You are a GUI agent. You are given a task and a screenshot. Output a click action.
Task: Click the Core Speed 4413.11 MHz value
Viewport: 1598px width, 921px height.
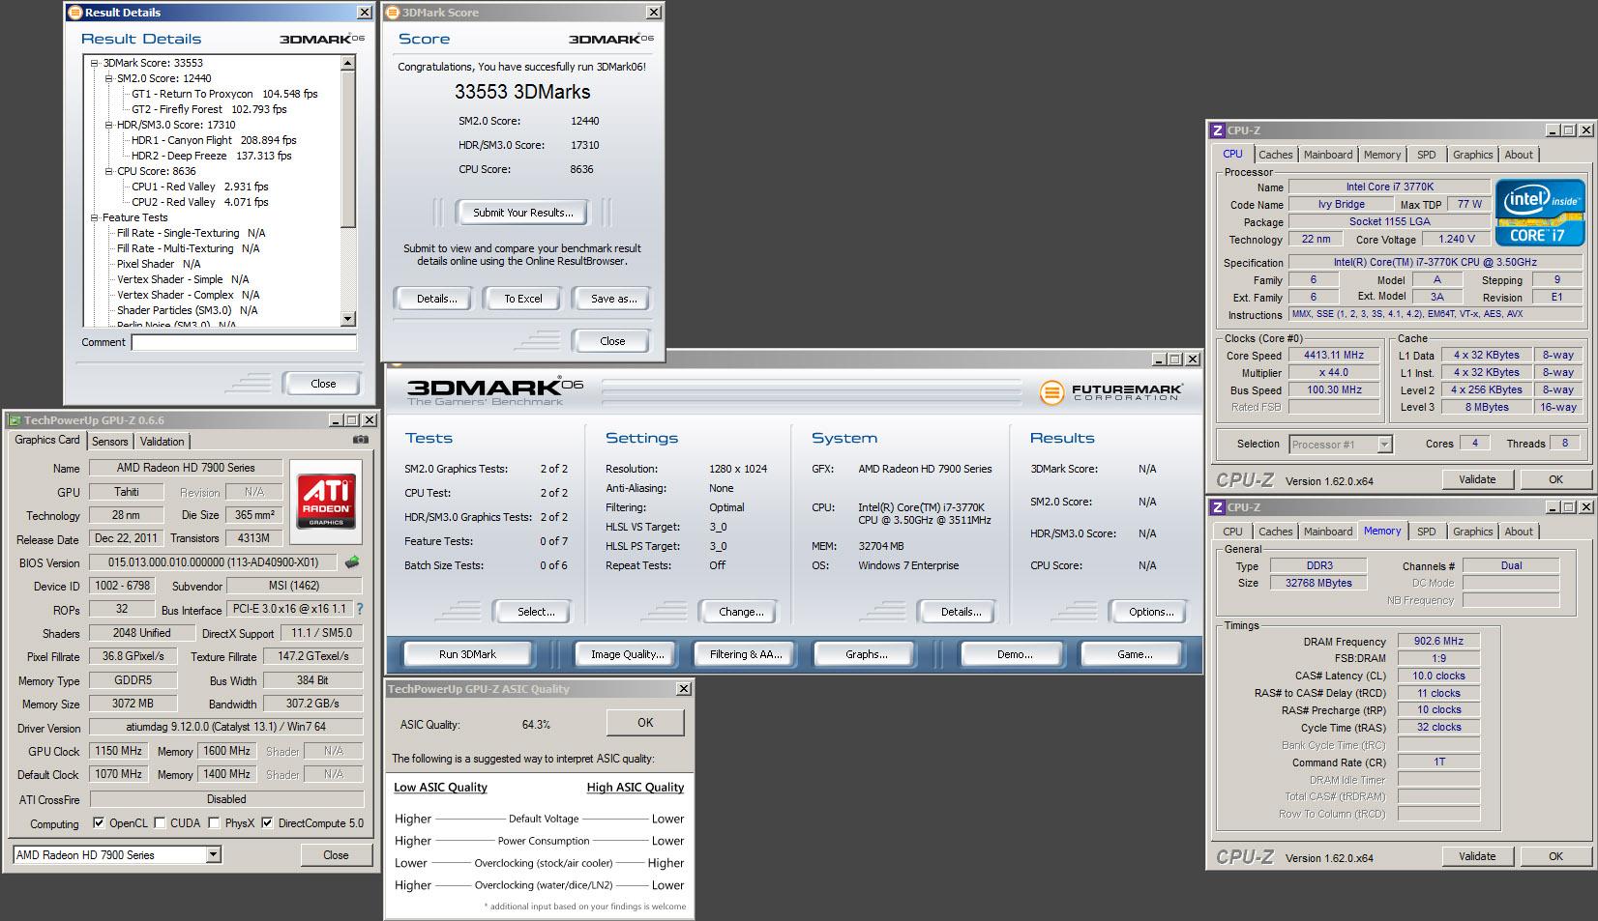click(1333, 356)
